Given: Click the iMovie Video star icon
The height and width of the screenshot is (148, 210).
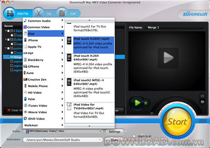Looking at the screenshot, I should (25, 112).
